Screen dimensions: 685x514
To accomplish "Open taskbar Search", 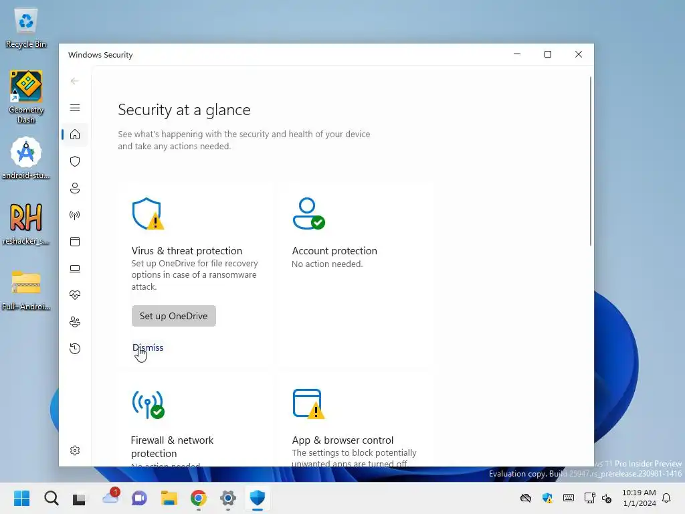I will [51, 498].
